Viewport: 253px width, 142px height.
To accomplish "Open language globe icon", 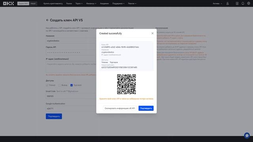I will coord(249,4).
